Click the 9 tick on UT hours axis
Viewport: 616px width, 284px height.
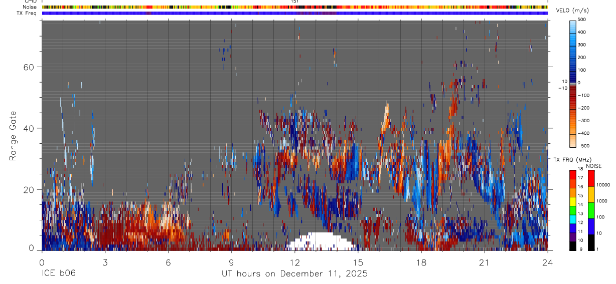point(231,262)
